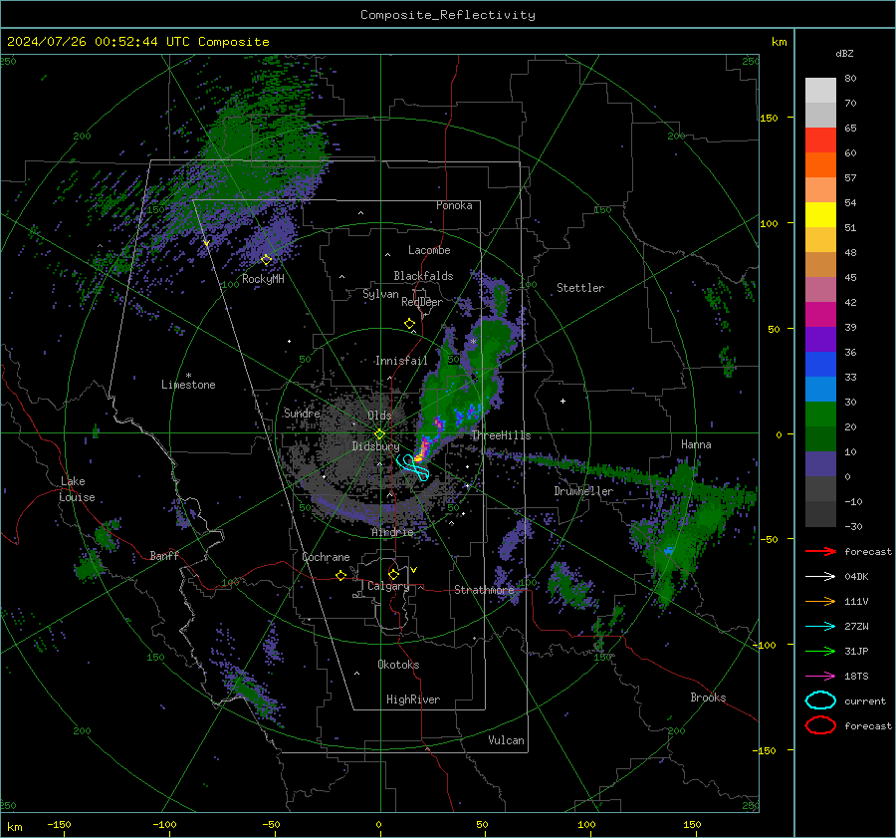Click the dBZ legend heading
Image resolution: width=896 pixels, height=838 pixels.
click(x=844, y=54)
